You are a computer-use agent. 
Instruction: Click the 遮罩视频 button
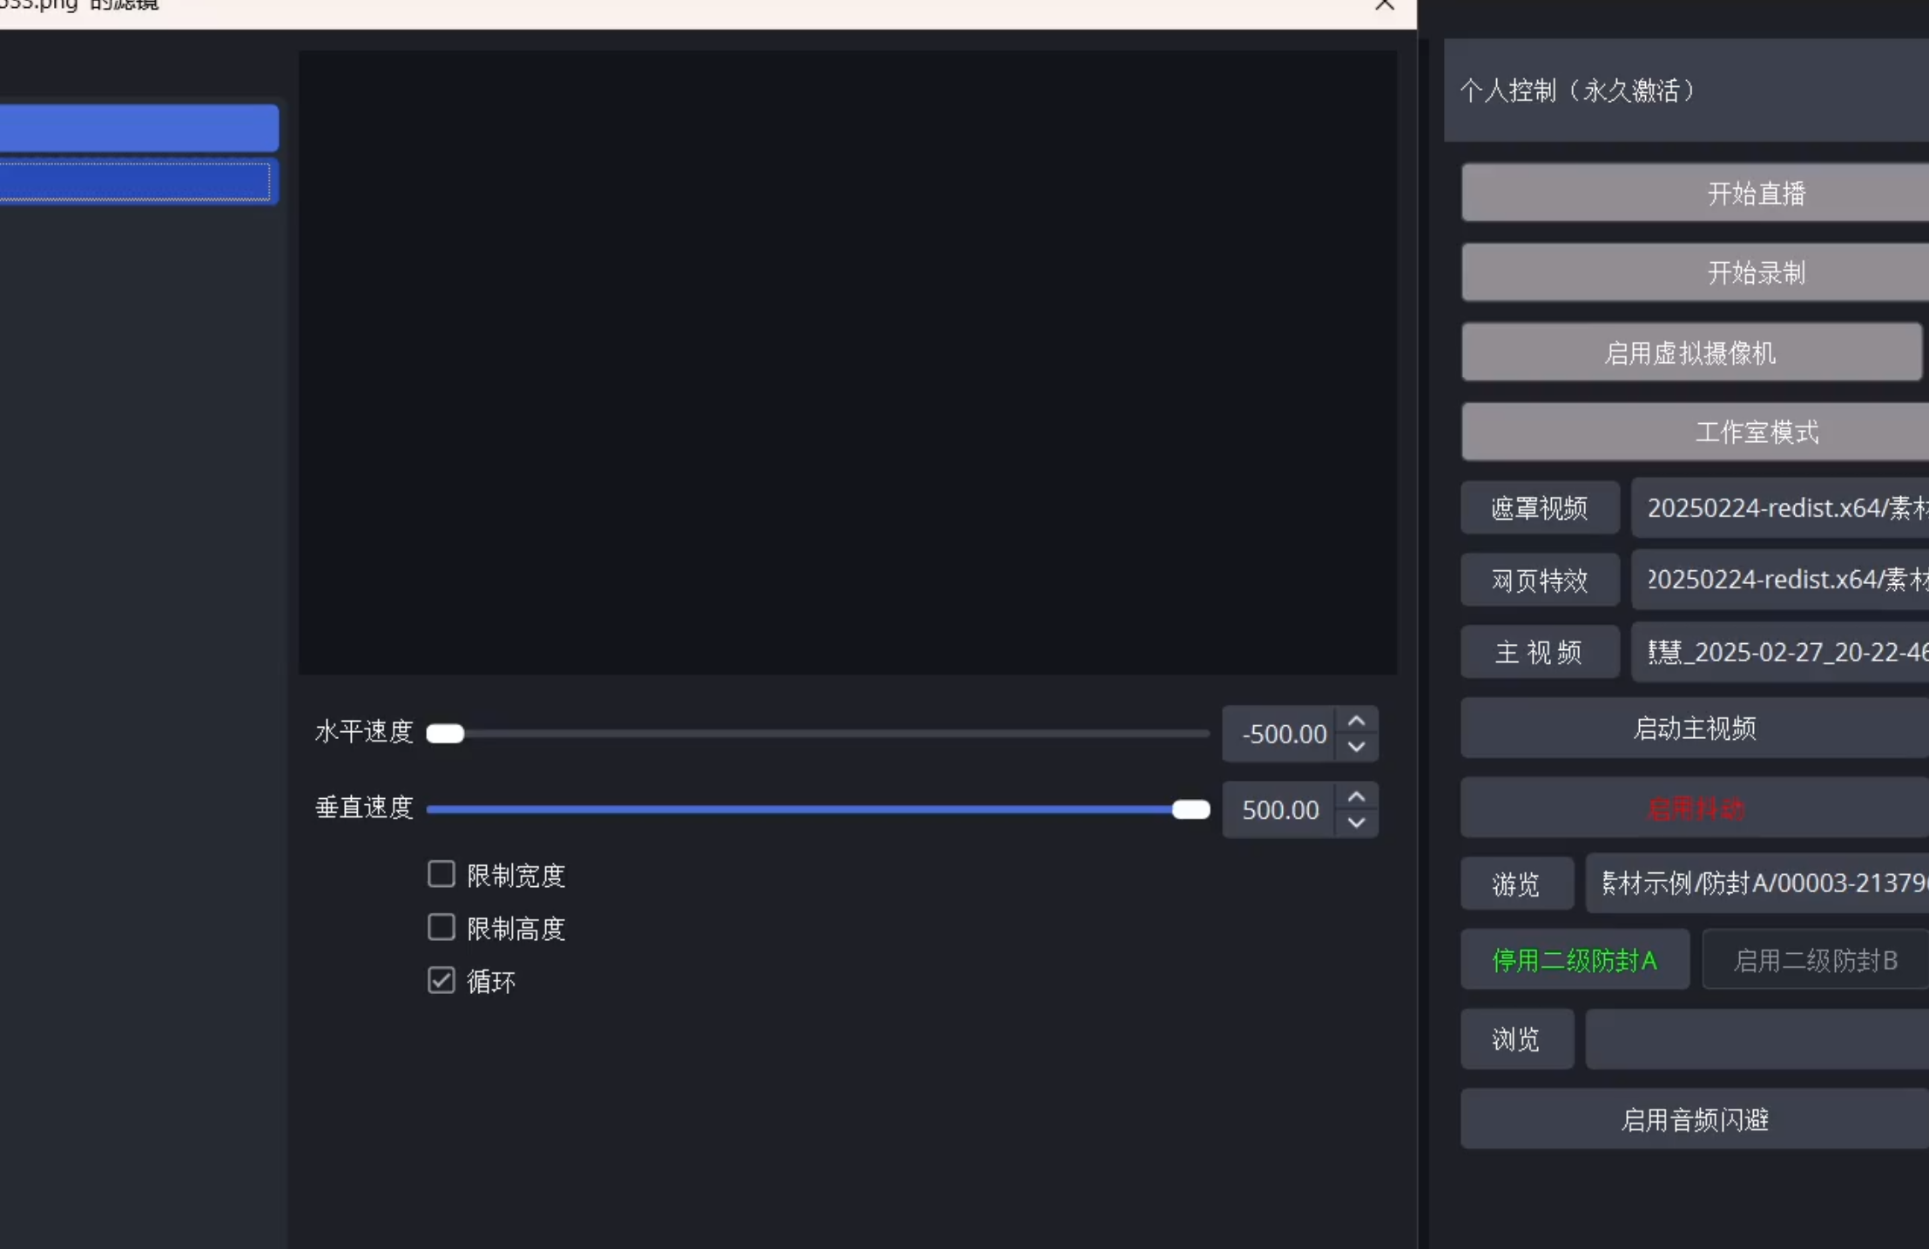[x=1540, y=507]
